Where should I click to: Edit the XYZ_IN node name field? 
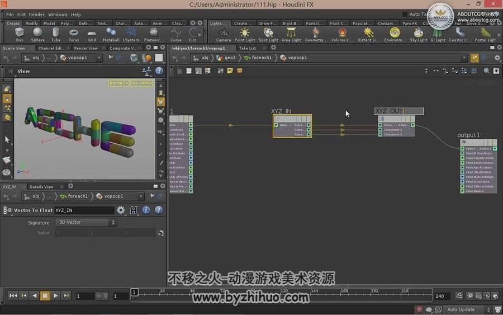click(x=84, y=210)
